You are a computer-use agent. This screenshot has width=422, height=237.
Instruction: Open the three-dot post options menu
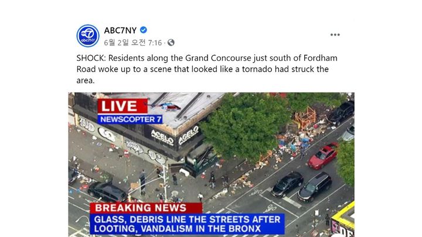tap(335, 35)
